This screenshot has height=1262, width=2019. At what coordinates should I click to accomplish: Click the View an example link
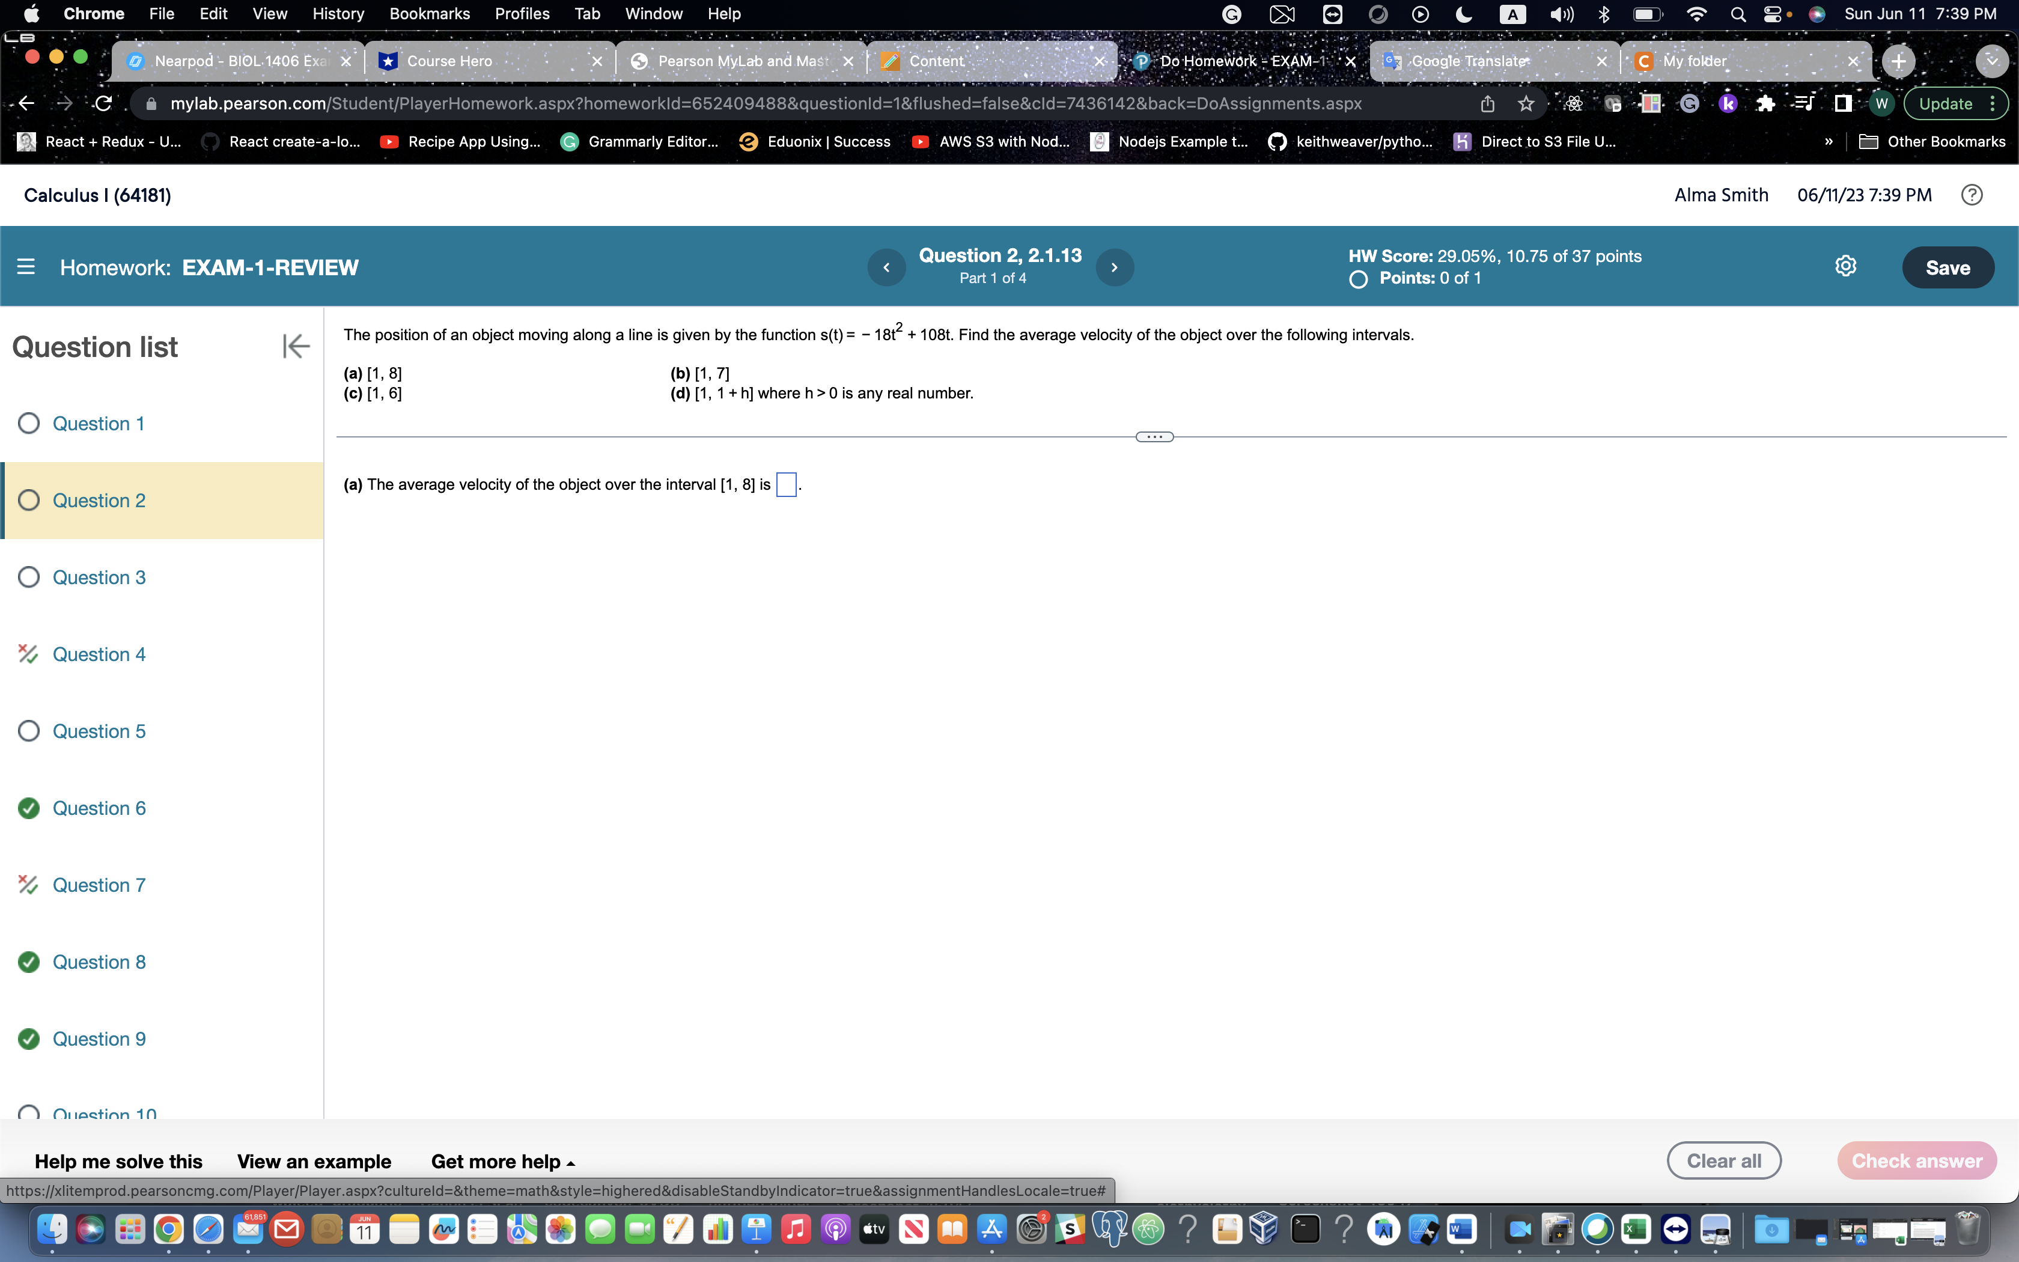[314, 1161]
